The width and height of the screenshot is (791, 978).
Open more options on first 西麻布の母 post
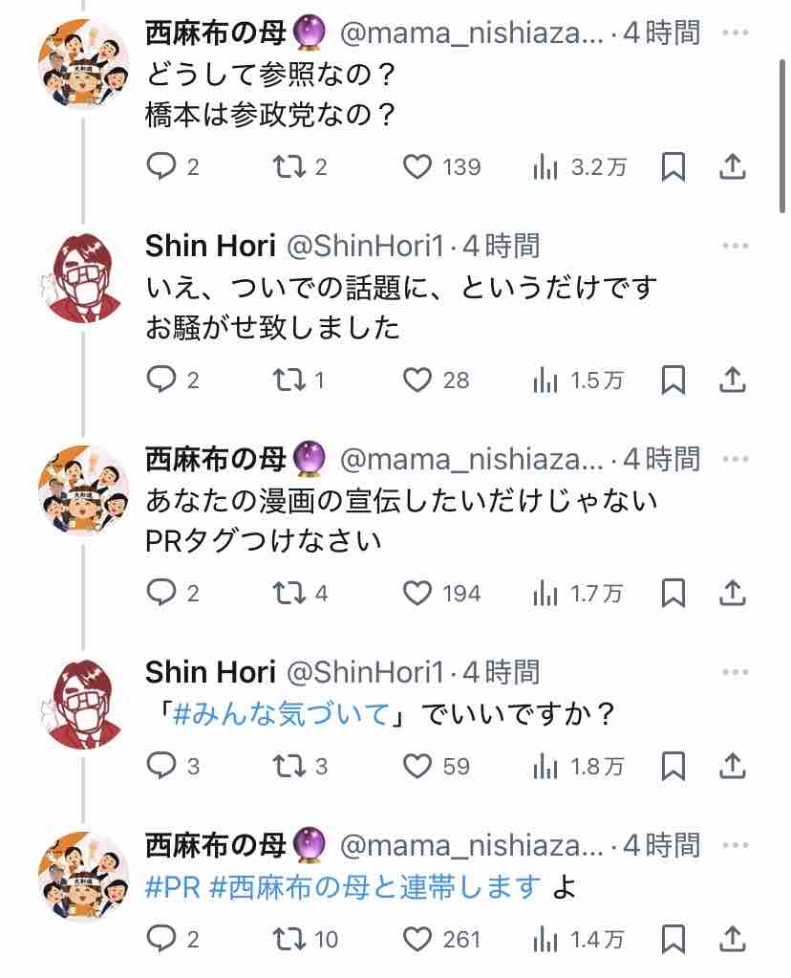coord(735,33)
